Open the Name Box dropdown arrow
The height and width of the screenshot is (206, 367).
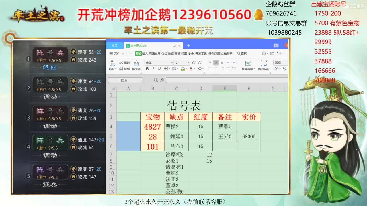[x=142, y=80]
